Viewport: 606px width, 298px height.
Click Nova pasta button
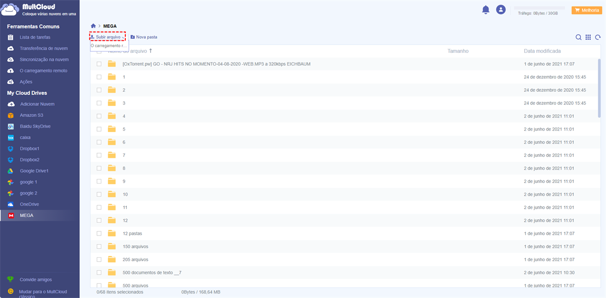coord(144,37)
